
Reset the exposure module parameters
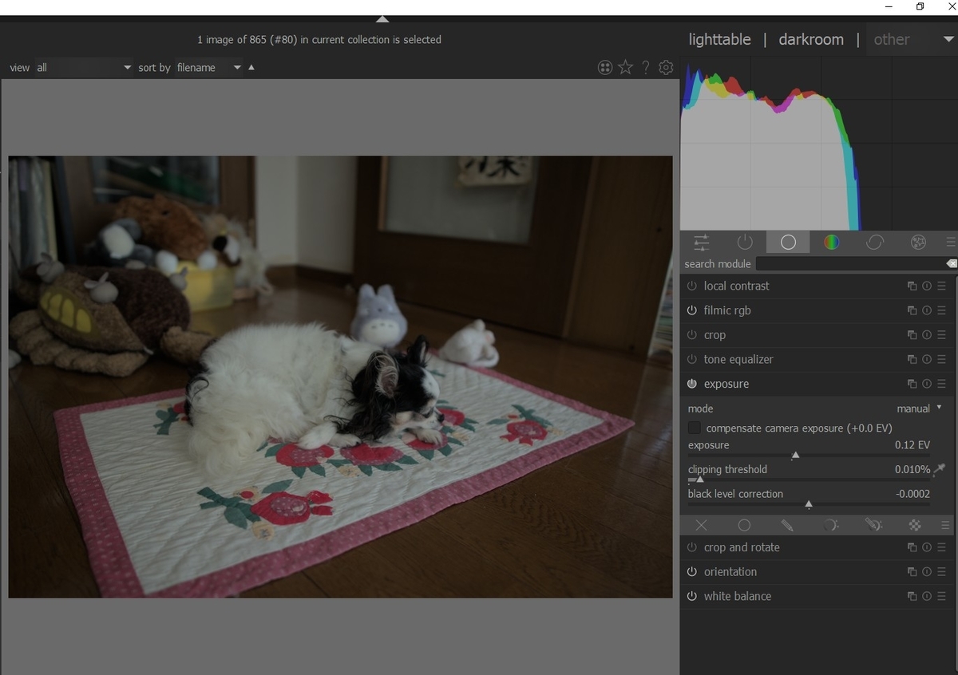[927, 384]
